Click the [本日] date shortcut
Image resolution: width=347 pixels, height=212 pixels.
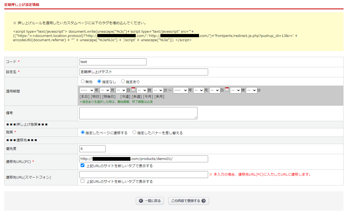point(84,97)
